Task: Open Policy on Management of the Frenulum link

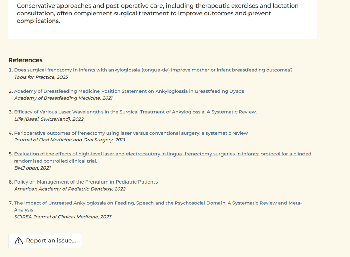Action: 86,182
